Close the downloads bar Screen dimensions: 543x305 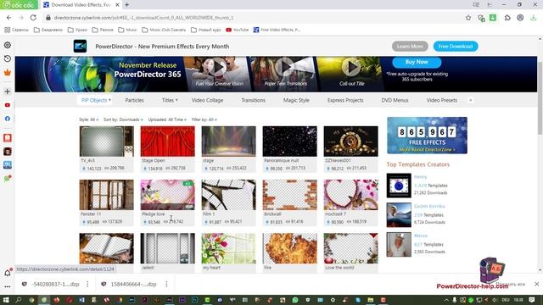[536, 284]
